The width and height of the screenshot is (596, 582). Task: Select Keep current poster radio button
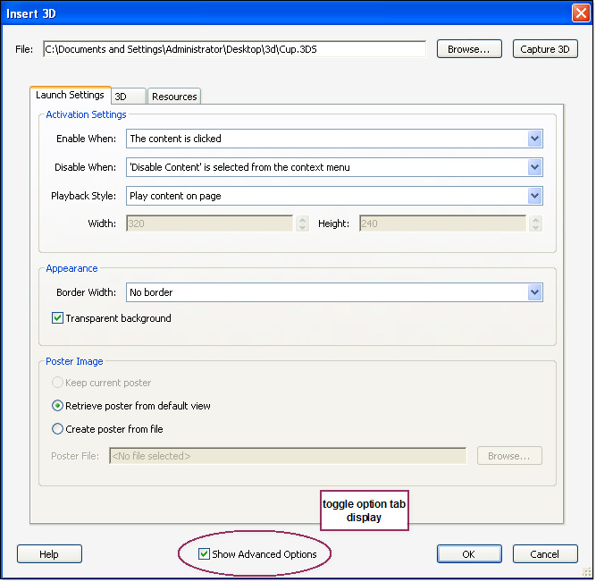coord(58,383)
